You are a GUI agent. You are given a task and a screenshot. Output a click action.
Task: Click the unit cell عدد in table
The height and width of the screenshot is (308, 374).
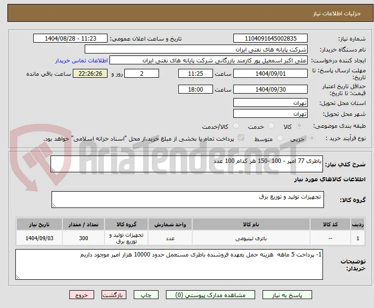(x=170, y=238)
